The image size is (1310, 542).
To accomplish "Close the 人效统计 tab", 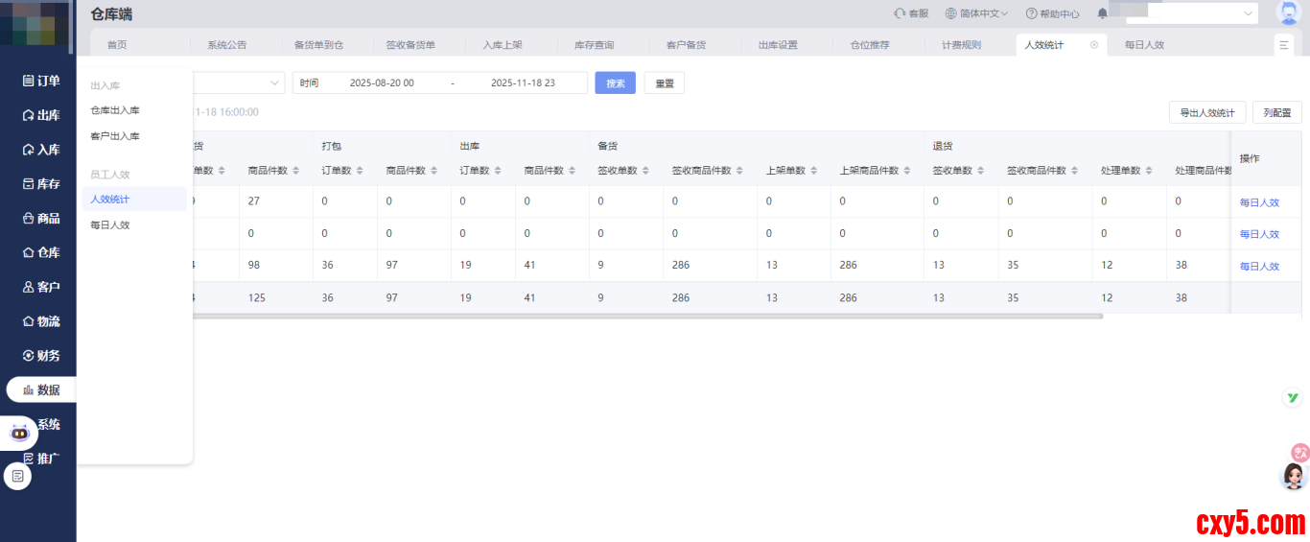I will coord(1093,45).
